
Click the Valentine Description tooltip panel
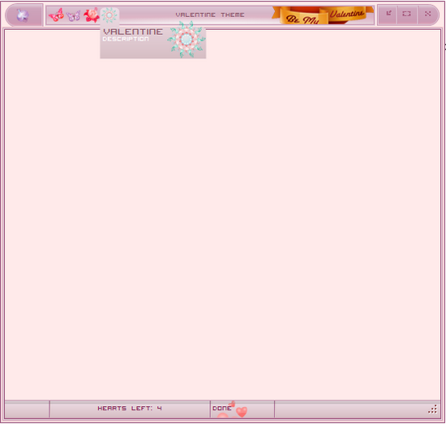pyautogui.click(x=153, y=43)
